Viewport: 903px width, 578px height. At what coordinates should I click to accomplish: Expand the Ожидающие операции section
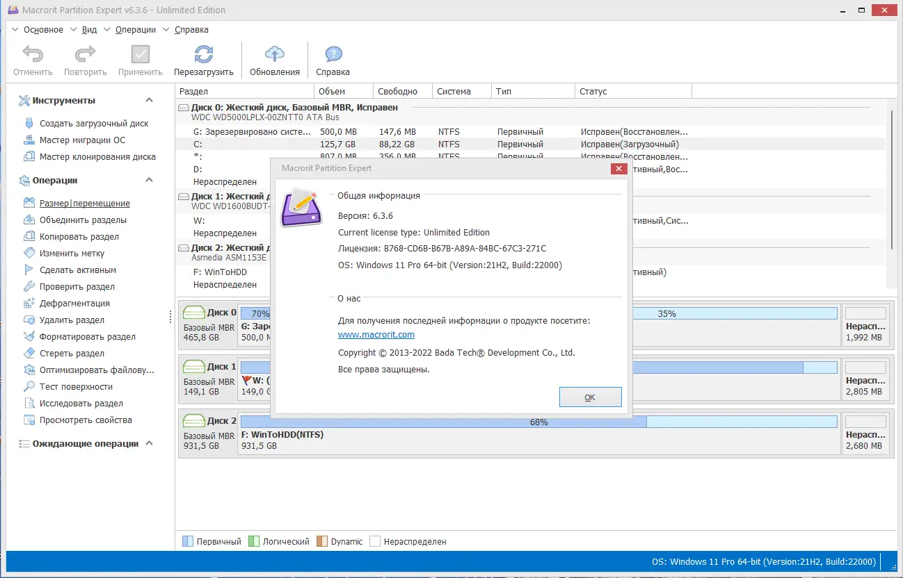148,443
